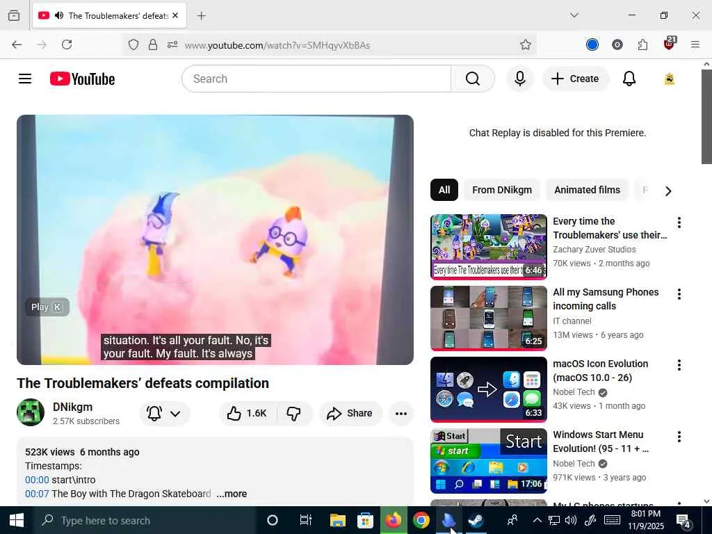View site security padlock information
Screen dimensions: 712x534
click(153, 44)
